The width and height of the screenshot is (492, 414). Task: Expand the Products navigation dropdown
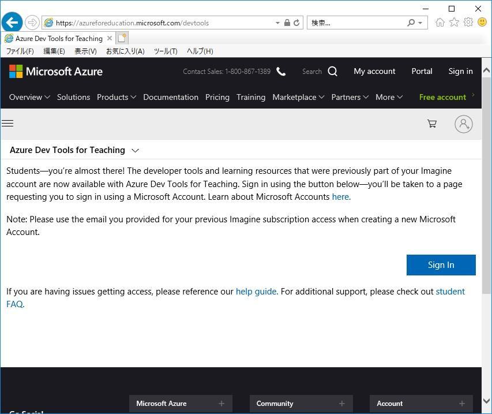coord(117,97)
